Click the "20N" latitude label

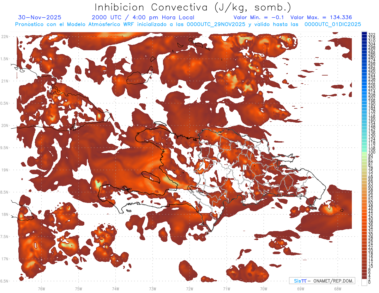(x=5, y=125)
